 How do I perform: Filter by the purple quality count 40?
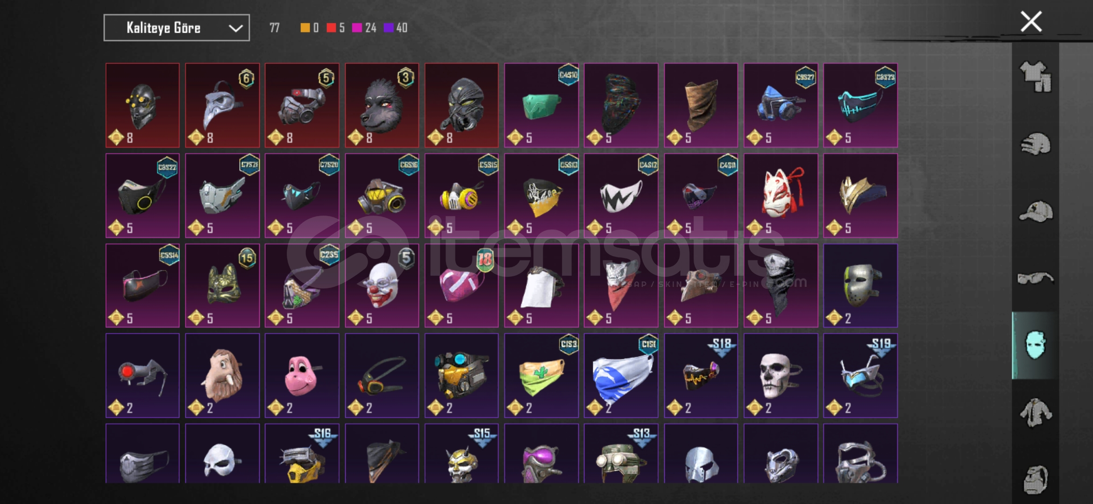pos(396,28)
